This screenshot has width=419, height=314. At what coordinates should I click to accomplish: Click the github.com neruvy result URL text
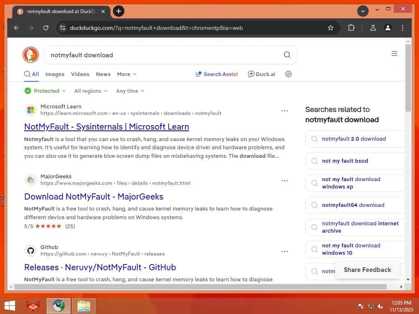(x=103, y=254)
